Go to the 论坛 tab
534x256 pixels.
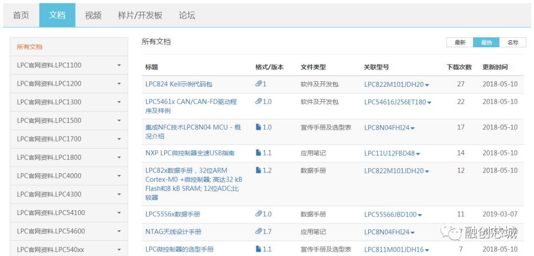[x=187, y=15]
